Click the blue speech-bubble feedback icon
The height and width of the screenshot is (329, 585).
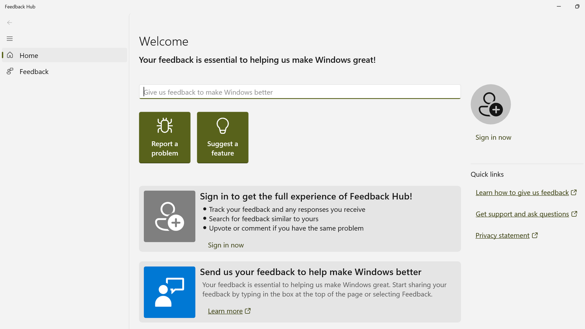click(169, 292)
